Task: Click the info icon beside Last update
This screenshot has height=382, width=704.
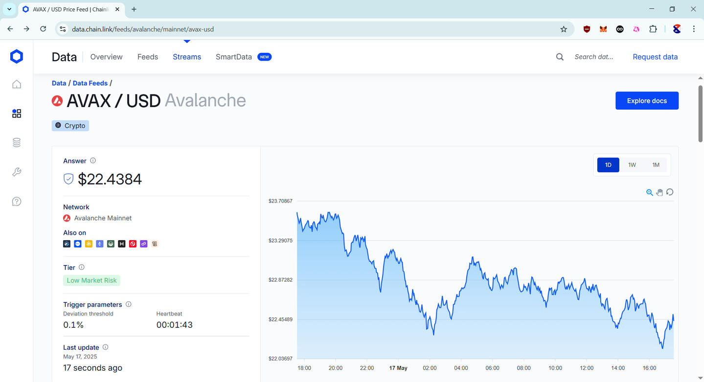Action: [x=105, y=347]
